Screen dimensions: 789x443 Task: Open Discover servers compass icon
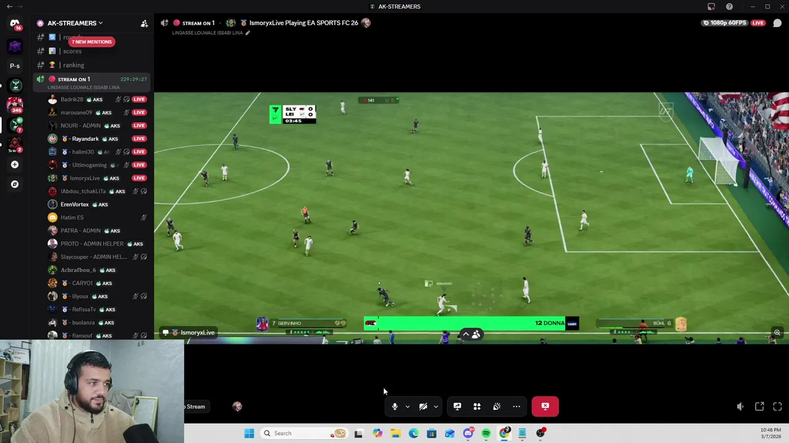[x=15, y=184]
